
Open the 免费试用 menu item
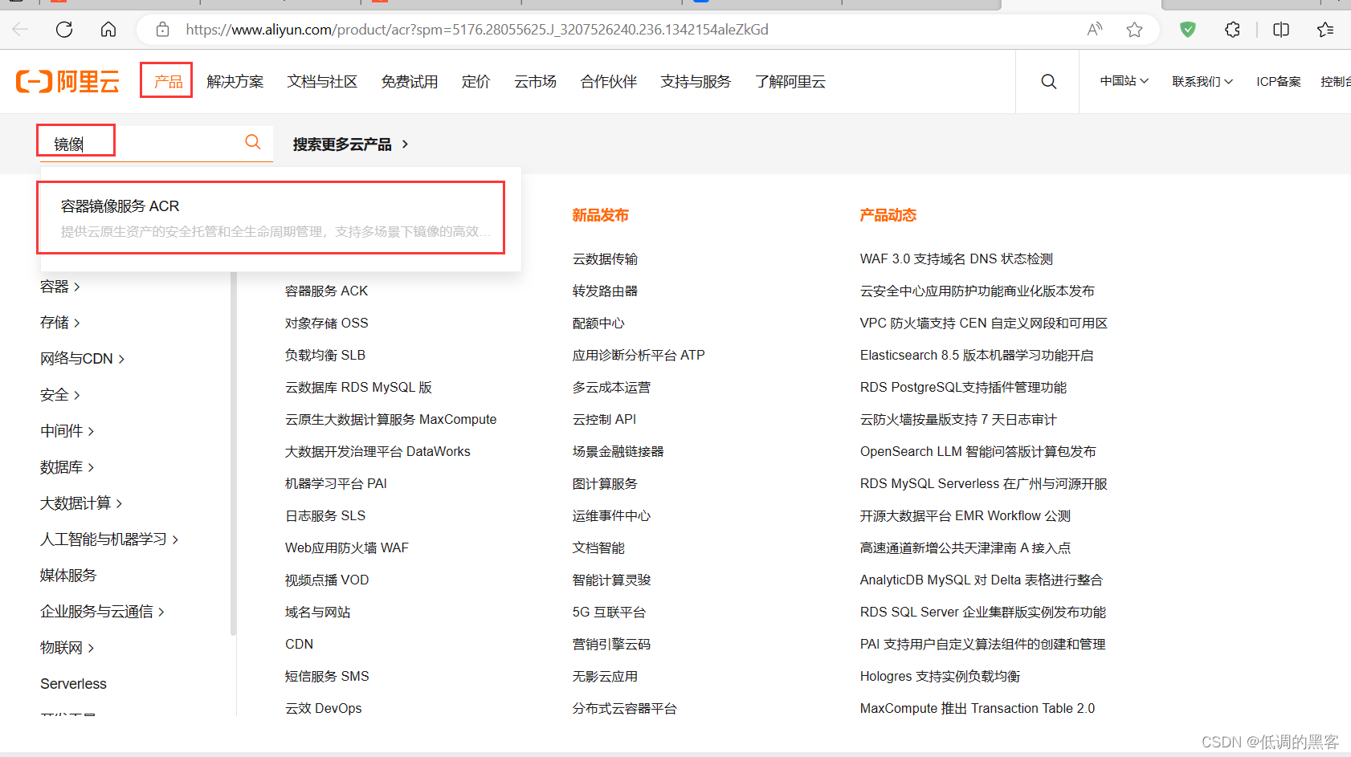pos(410,81)
